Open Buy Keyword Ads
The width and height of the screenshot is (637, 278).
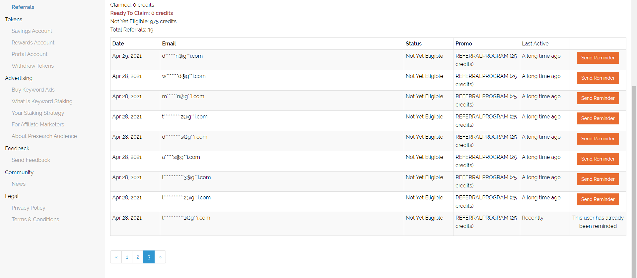pos(33,90)
